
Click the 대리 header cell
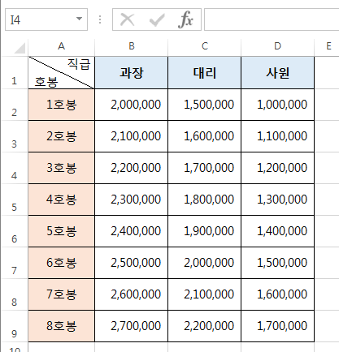click(205, 73)
